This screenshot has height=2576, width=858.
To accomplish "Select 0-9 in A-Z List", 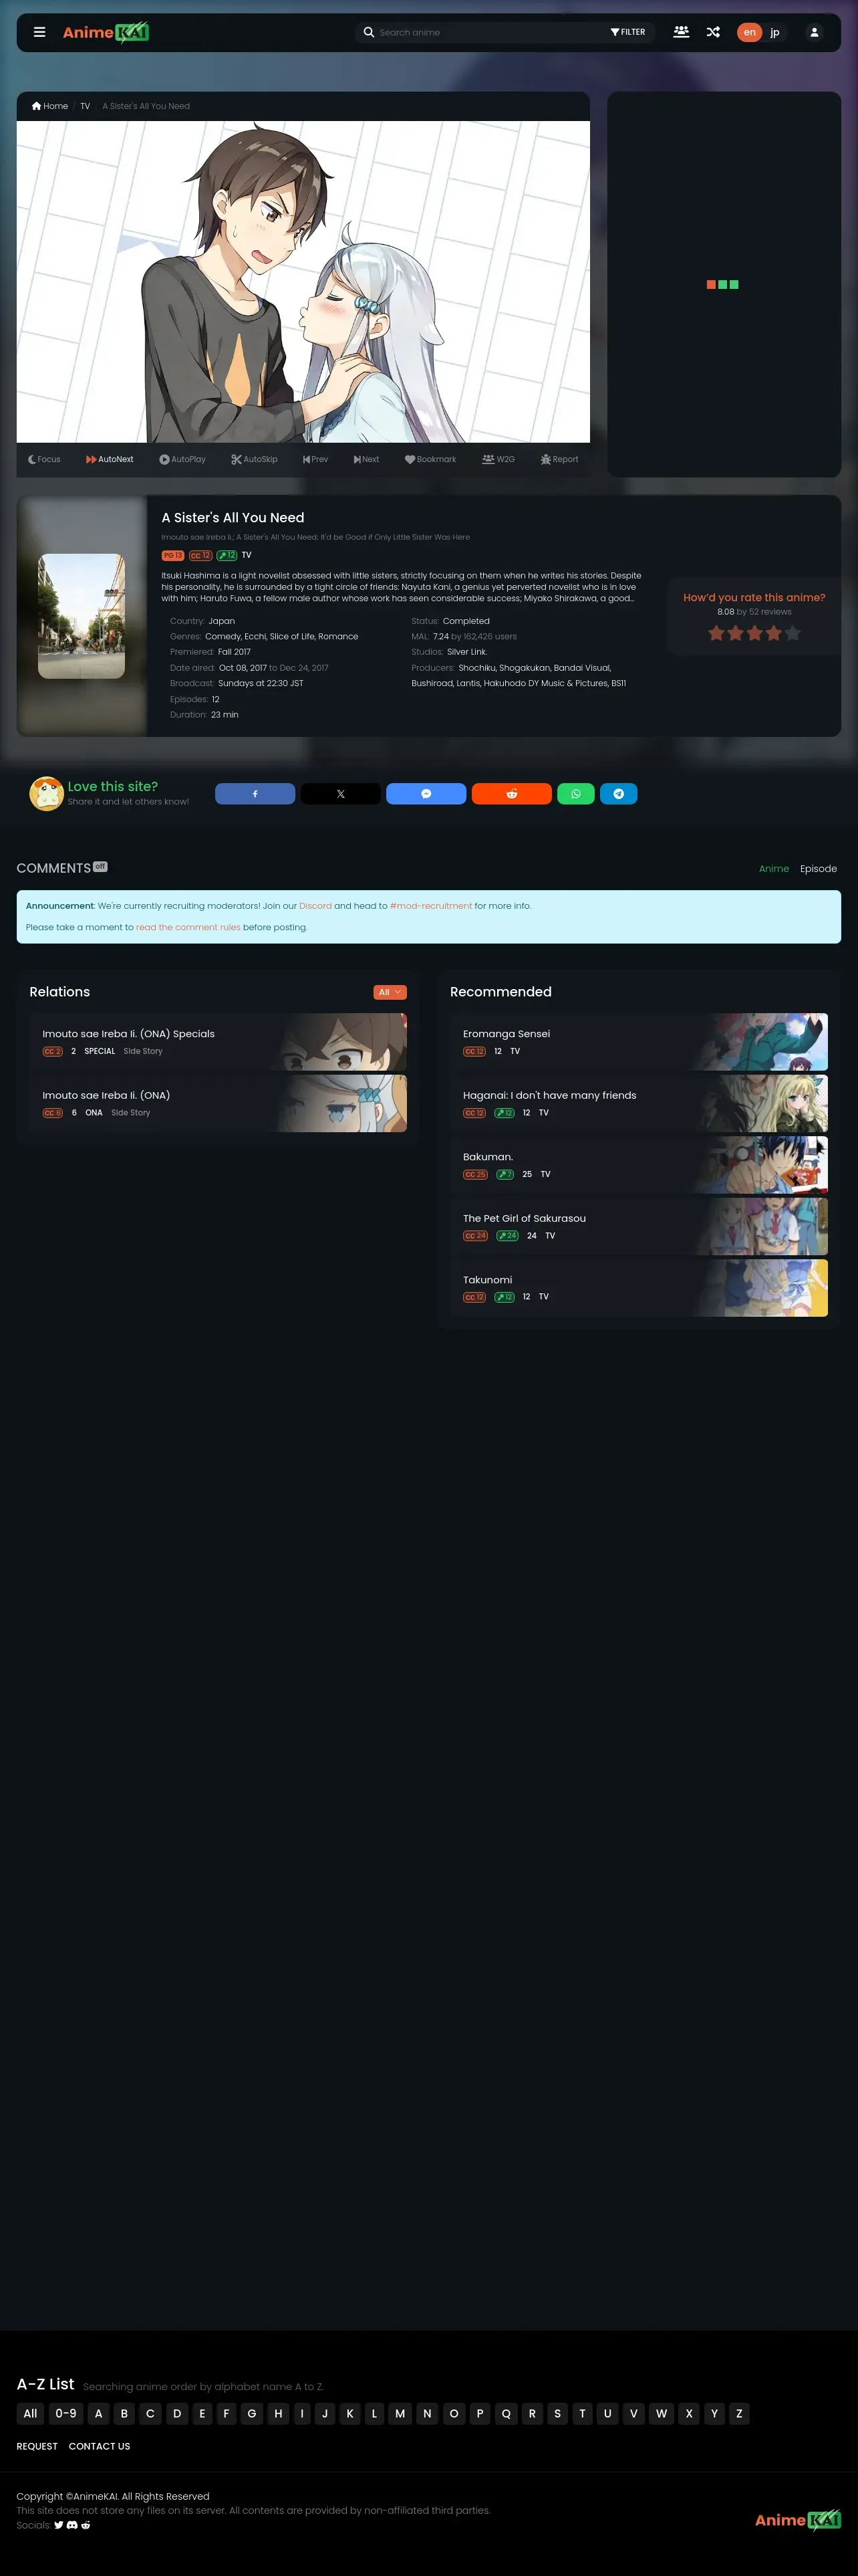I will coord(66,2413).
